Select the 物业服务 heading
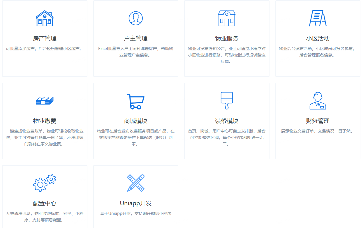This screenshot has height=228, width=361. pyautogui.click(x=227, y=38)
